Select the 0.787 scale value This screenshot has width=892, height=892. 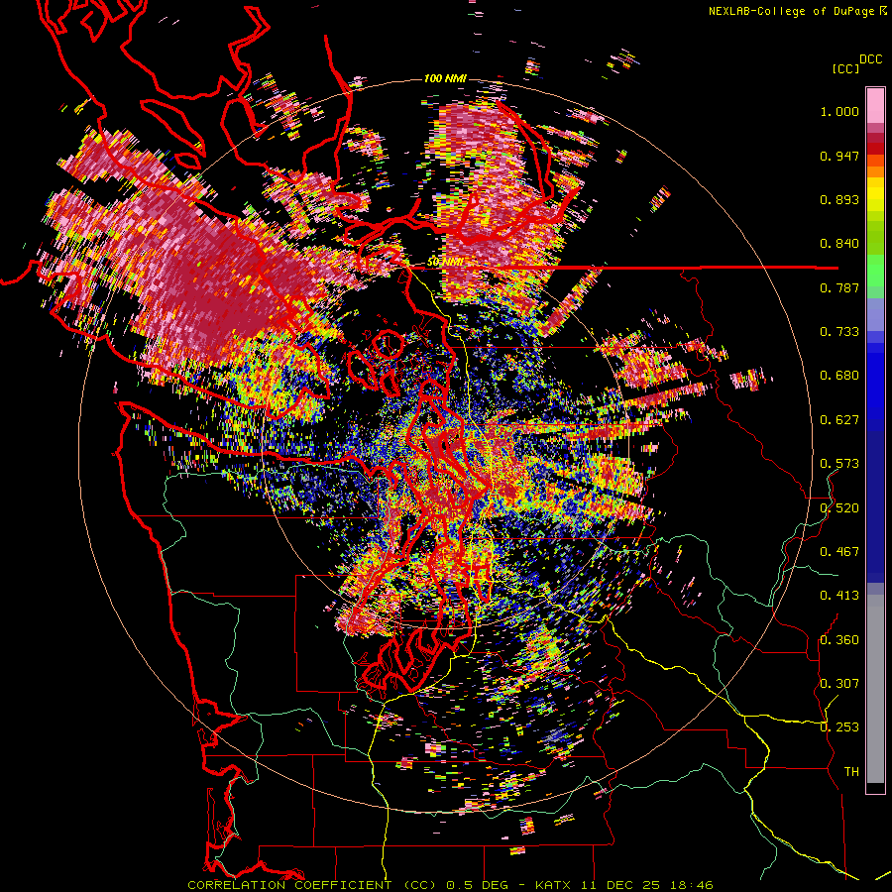[x=839, y=287]
